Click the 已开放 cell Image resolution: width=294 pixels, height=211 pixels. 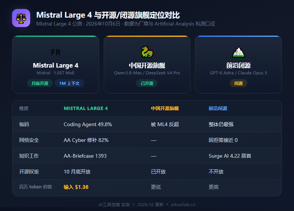click(x=158, y=172)
